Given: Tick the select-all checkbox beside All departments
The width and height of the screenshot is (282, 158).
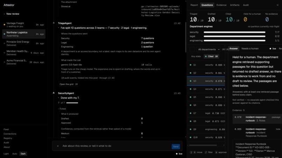Looking at the screenshot, I should click(192, 49).
